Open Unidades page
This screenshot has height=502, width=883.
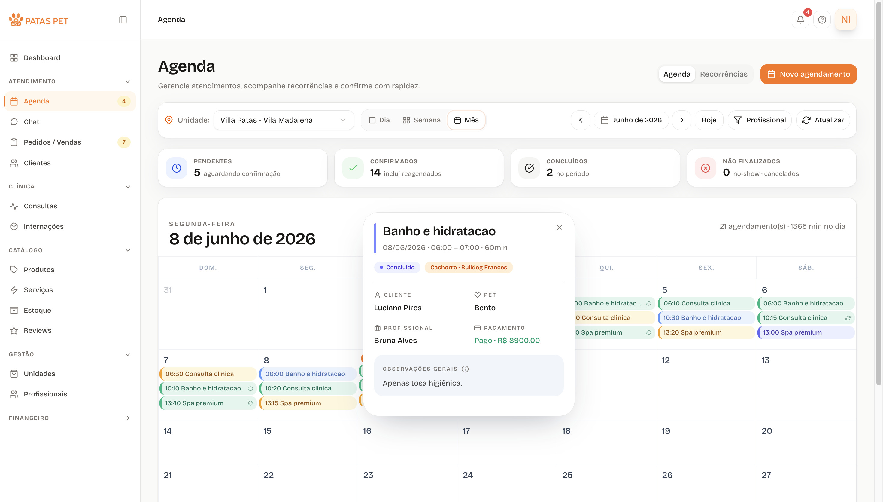(x=70, y=373)
